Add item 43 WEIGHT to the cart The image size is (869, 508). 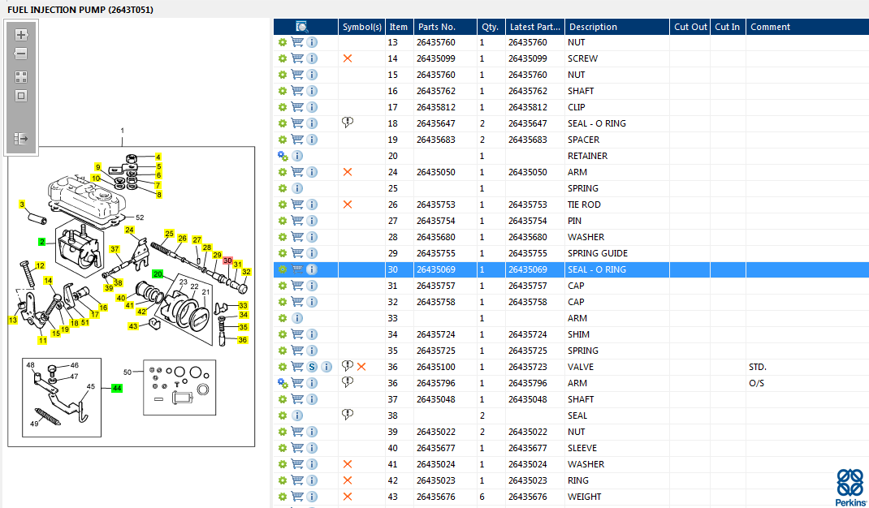[x=297, y=497]
